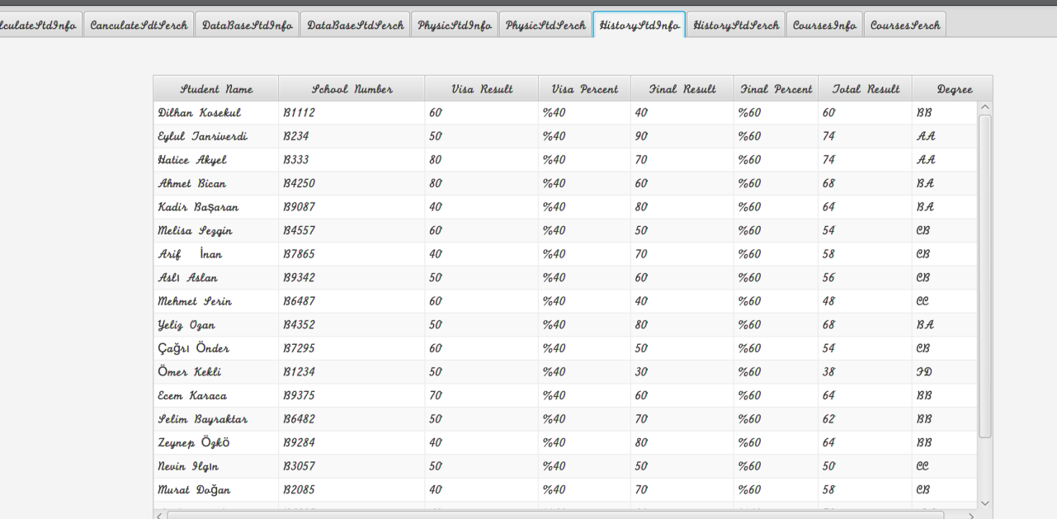The image size is (1057, 519).
Task: Click school number B6487
Action: coord(299,301)
